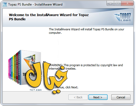Close the InstallAware Wizard window

(127, 3)
